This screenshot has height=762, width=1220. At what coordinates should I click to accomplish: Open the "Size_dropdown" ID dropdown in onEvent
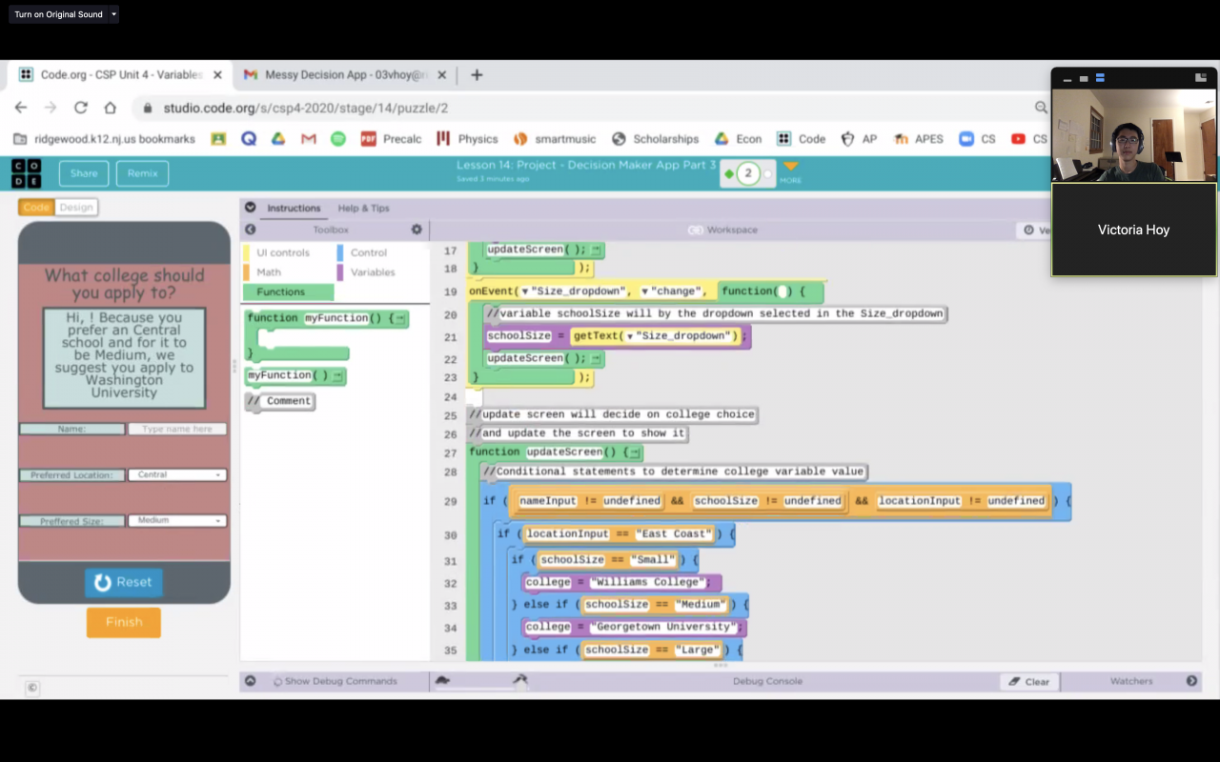(x=525, y=291)
